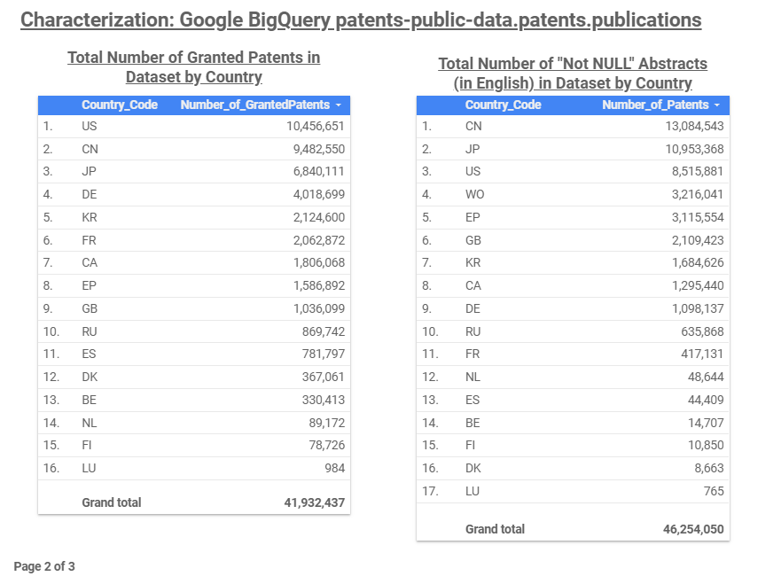Viewport: 781px width, 584px height.
Task: Select the CN granted patents value 9,482,550
Action: 319,149
